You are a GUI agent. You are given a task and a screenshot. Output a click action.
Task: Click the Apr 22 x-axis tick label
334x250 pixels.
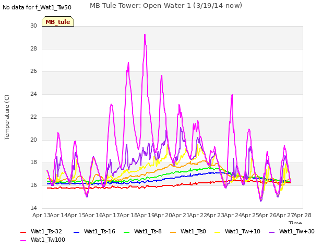(x=198, y=215)
